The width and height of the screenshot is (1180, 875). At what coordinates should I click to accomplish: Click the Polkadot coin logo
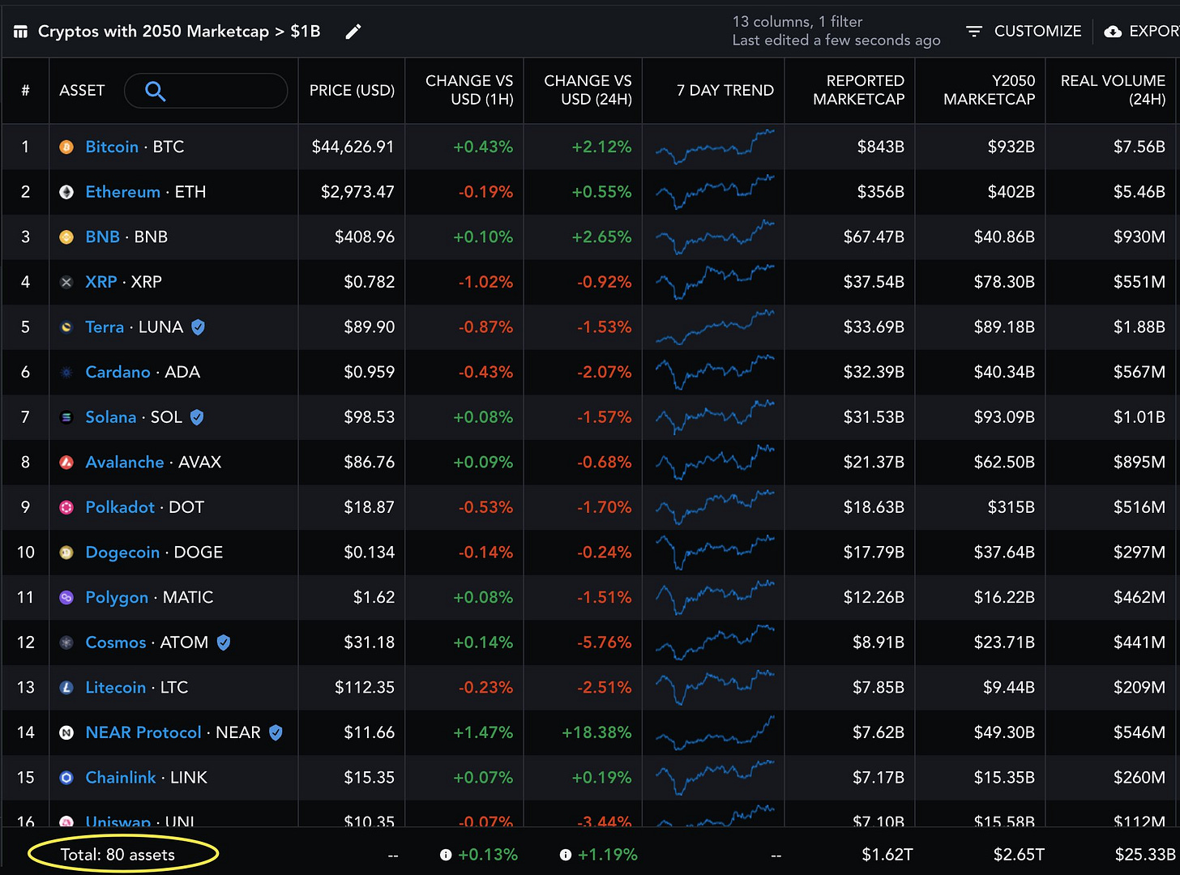coord(66,507)
